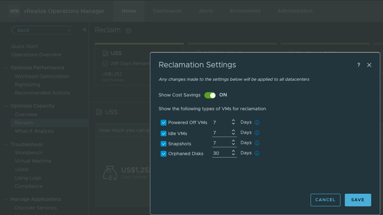This screenshot has height=215, width=383.
Task: Collapse the Optimize Capacity section
Action: tap(6, 106)
